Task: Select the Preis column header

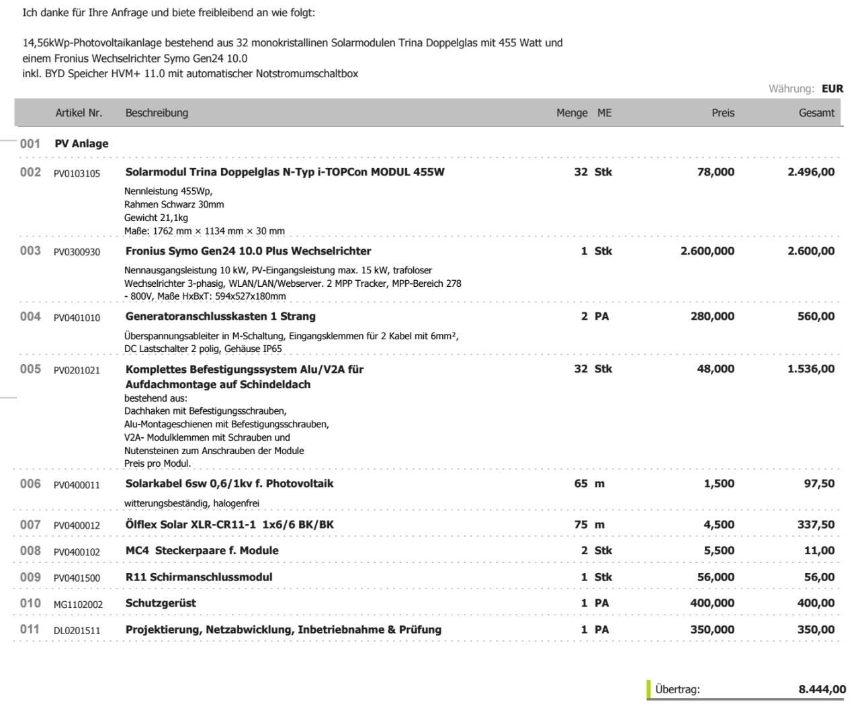Action: click(723, 113)
